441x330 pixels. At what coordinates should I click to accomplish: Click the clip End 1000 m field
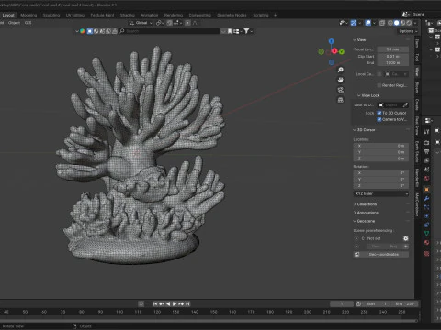(x=393, y=63)
